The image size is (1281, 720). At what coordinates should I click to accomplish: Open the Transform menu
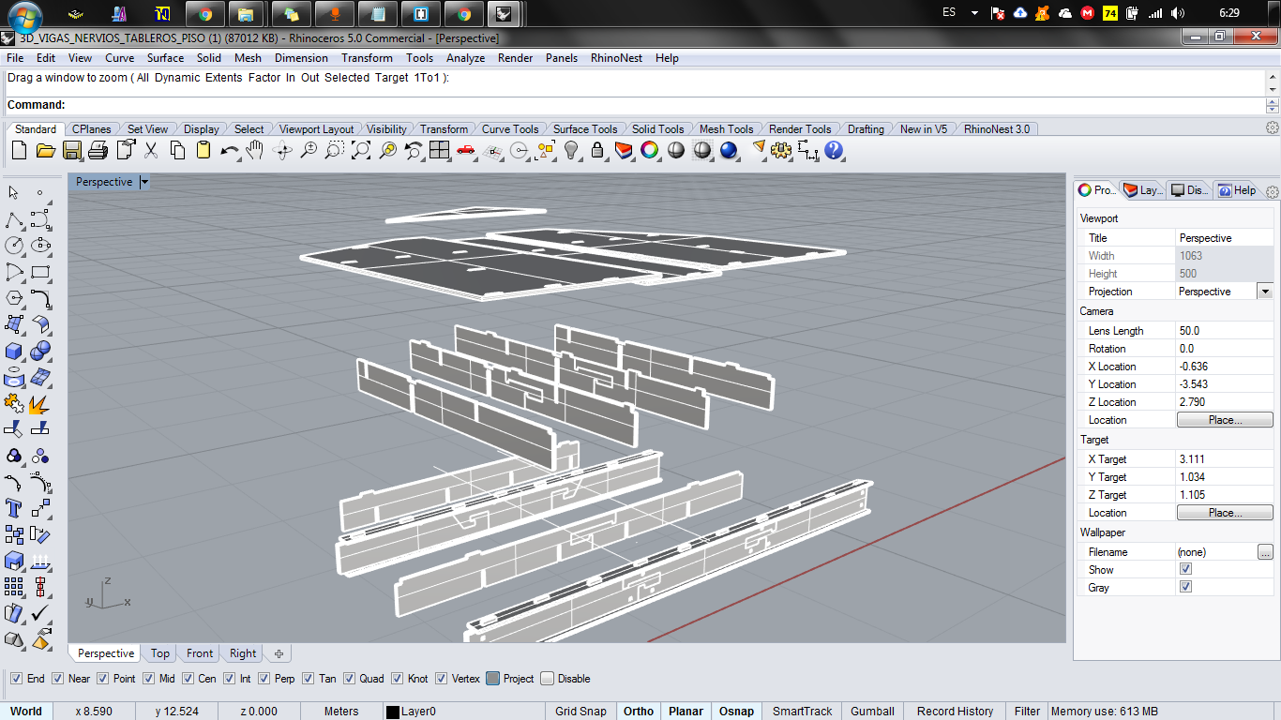(367, 58)
